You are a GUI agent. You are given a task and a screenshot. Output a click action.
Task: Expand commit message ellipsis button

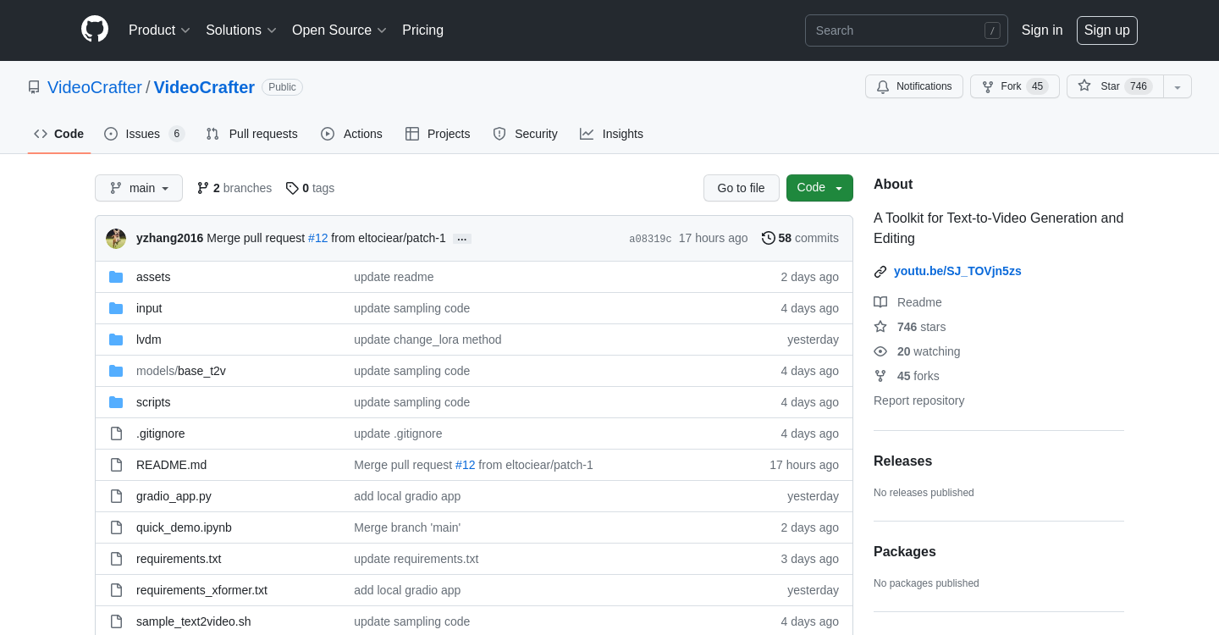[x=462, y=239]
